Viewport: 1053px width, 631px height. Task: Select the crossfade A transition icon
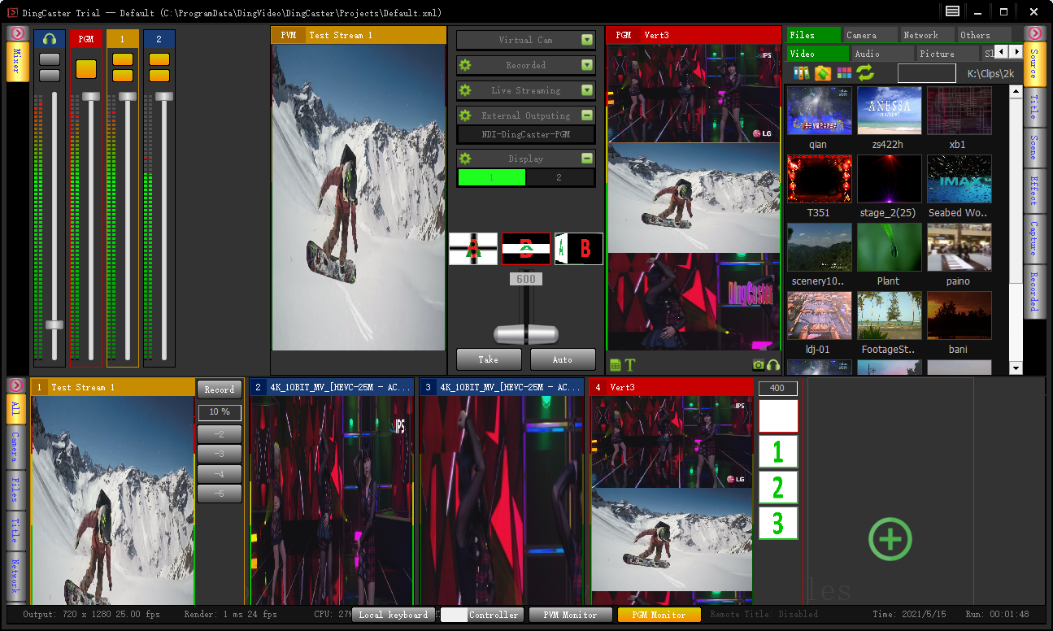472,249
